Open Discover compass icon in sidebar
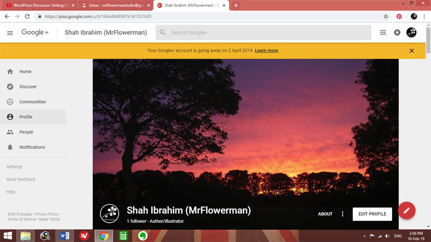This screenshot has width=431, height=242. click(10, 87)
